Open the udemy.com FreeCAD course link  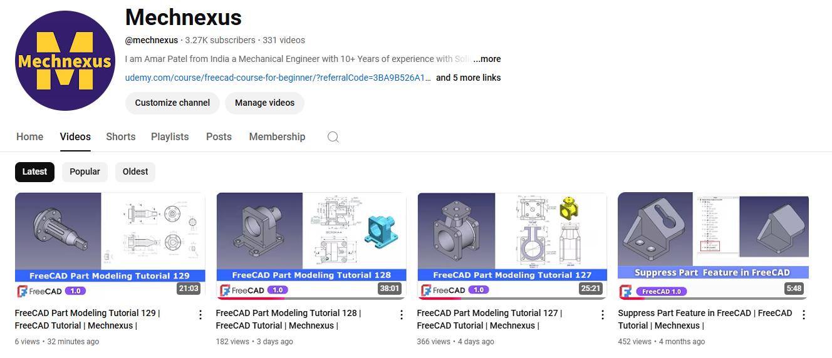(278, 78)
